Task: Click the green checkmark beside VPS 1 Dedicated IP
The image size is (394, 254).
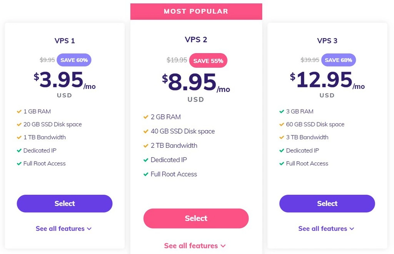Action: (x=19, y=150)
